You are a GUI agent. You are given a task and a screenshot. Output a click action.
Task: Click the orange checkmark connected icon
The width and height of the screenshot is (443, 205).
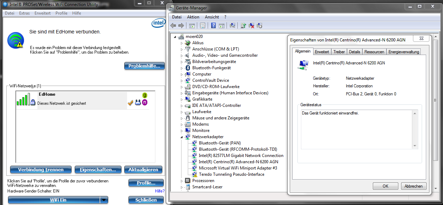point(131,103)
